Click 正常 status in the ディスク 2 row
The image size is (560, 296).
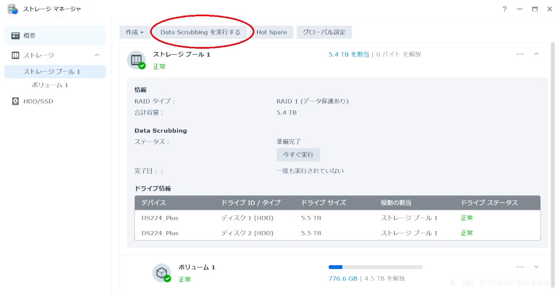(x=467, y=233)
